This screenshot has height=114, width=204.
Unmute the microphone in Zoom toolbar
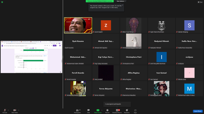point(5,111)
